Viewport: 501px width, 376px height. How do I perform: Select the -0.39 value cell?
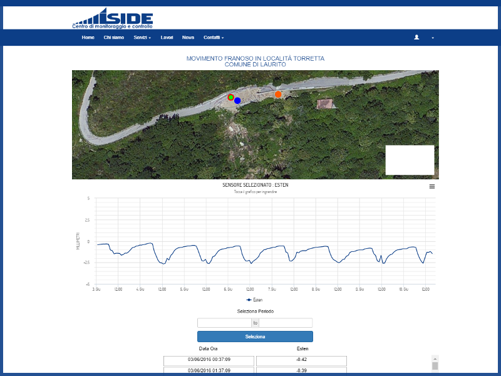pos(301,370)
